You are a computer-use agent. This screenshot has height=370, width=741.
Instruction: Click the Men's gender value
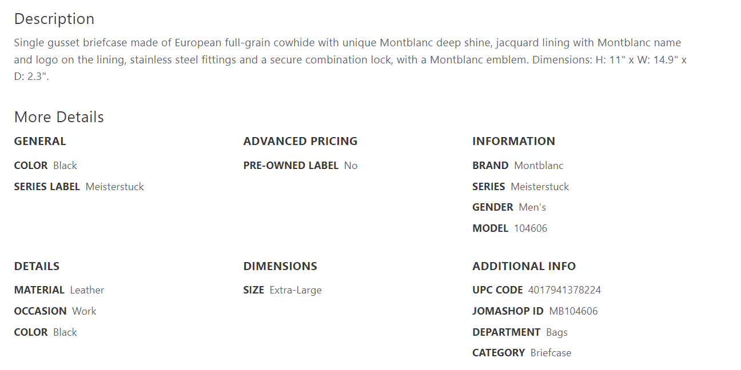[532, 207]
